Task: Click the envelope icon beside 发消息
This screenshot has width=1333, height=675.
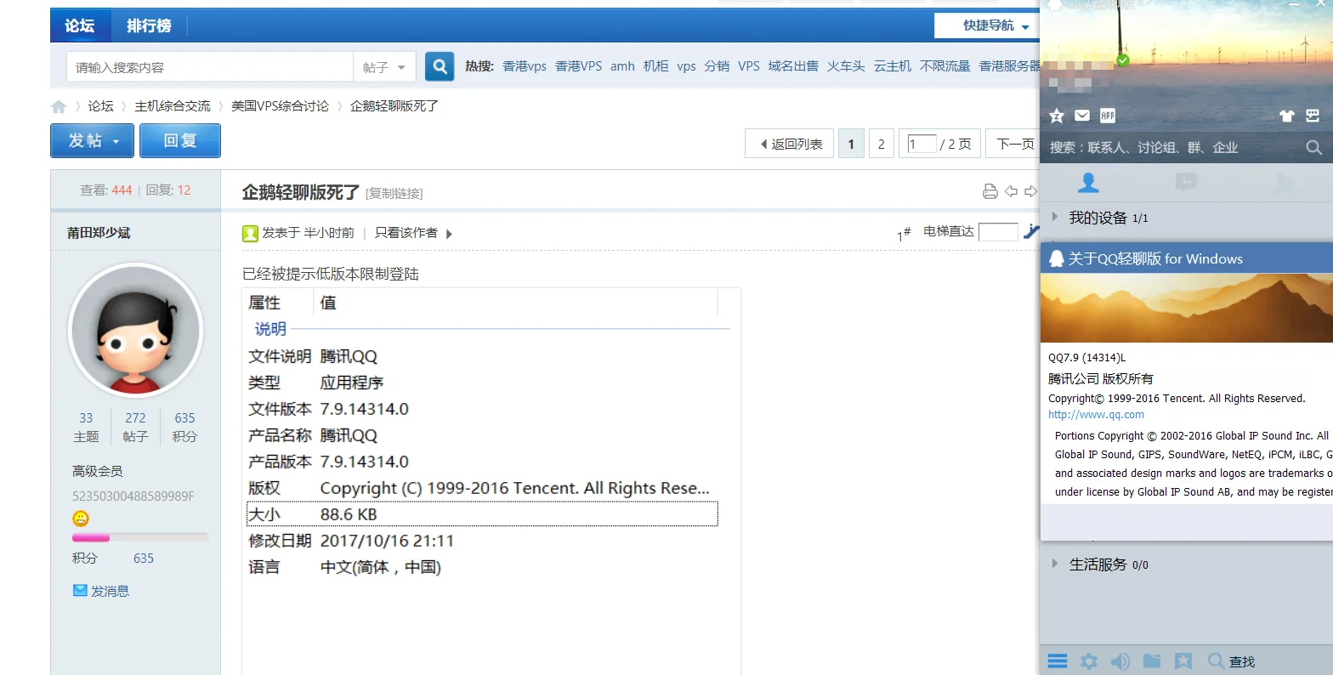Action: (x=81, y=590)
